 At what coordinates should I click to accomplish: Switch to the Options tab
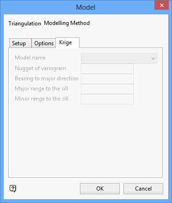point(43,43)
